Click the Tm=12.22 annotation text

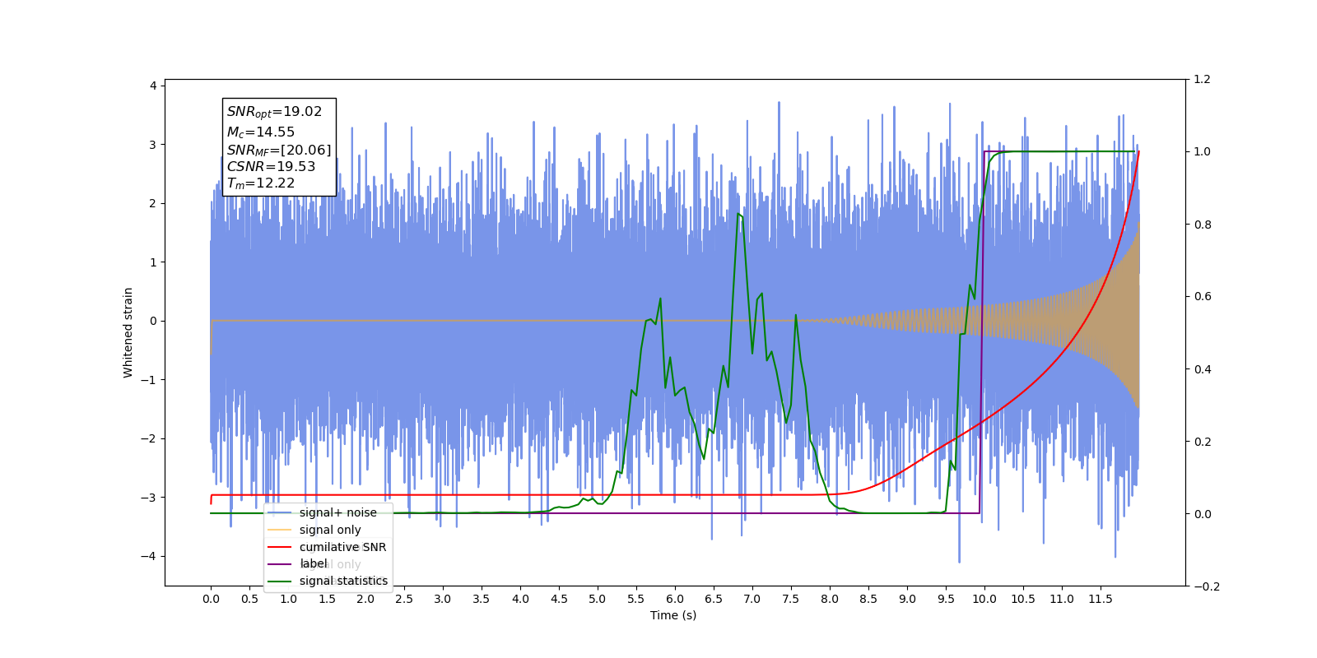tap(261, 183)
